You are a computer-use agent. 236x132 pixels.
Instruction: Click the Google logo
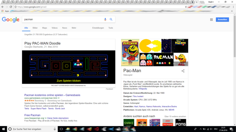coord(11,19)
